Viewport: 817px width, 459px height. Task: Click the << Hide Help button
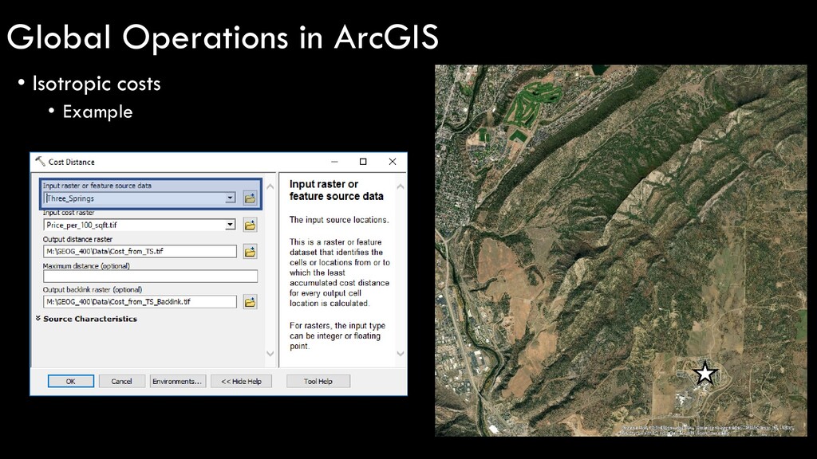click(241, 382)
